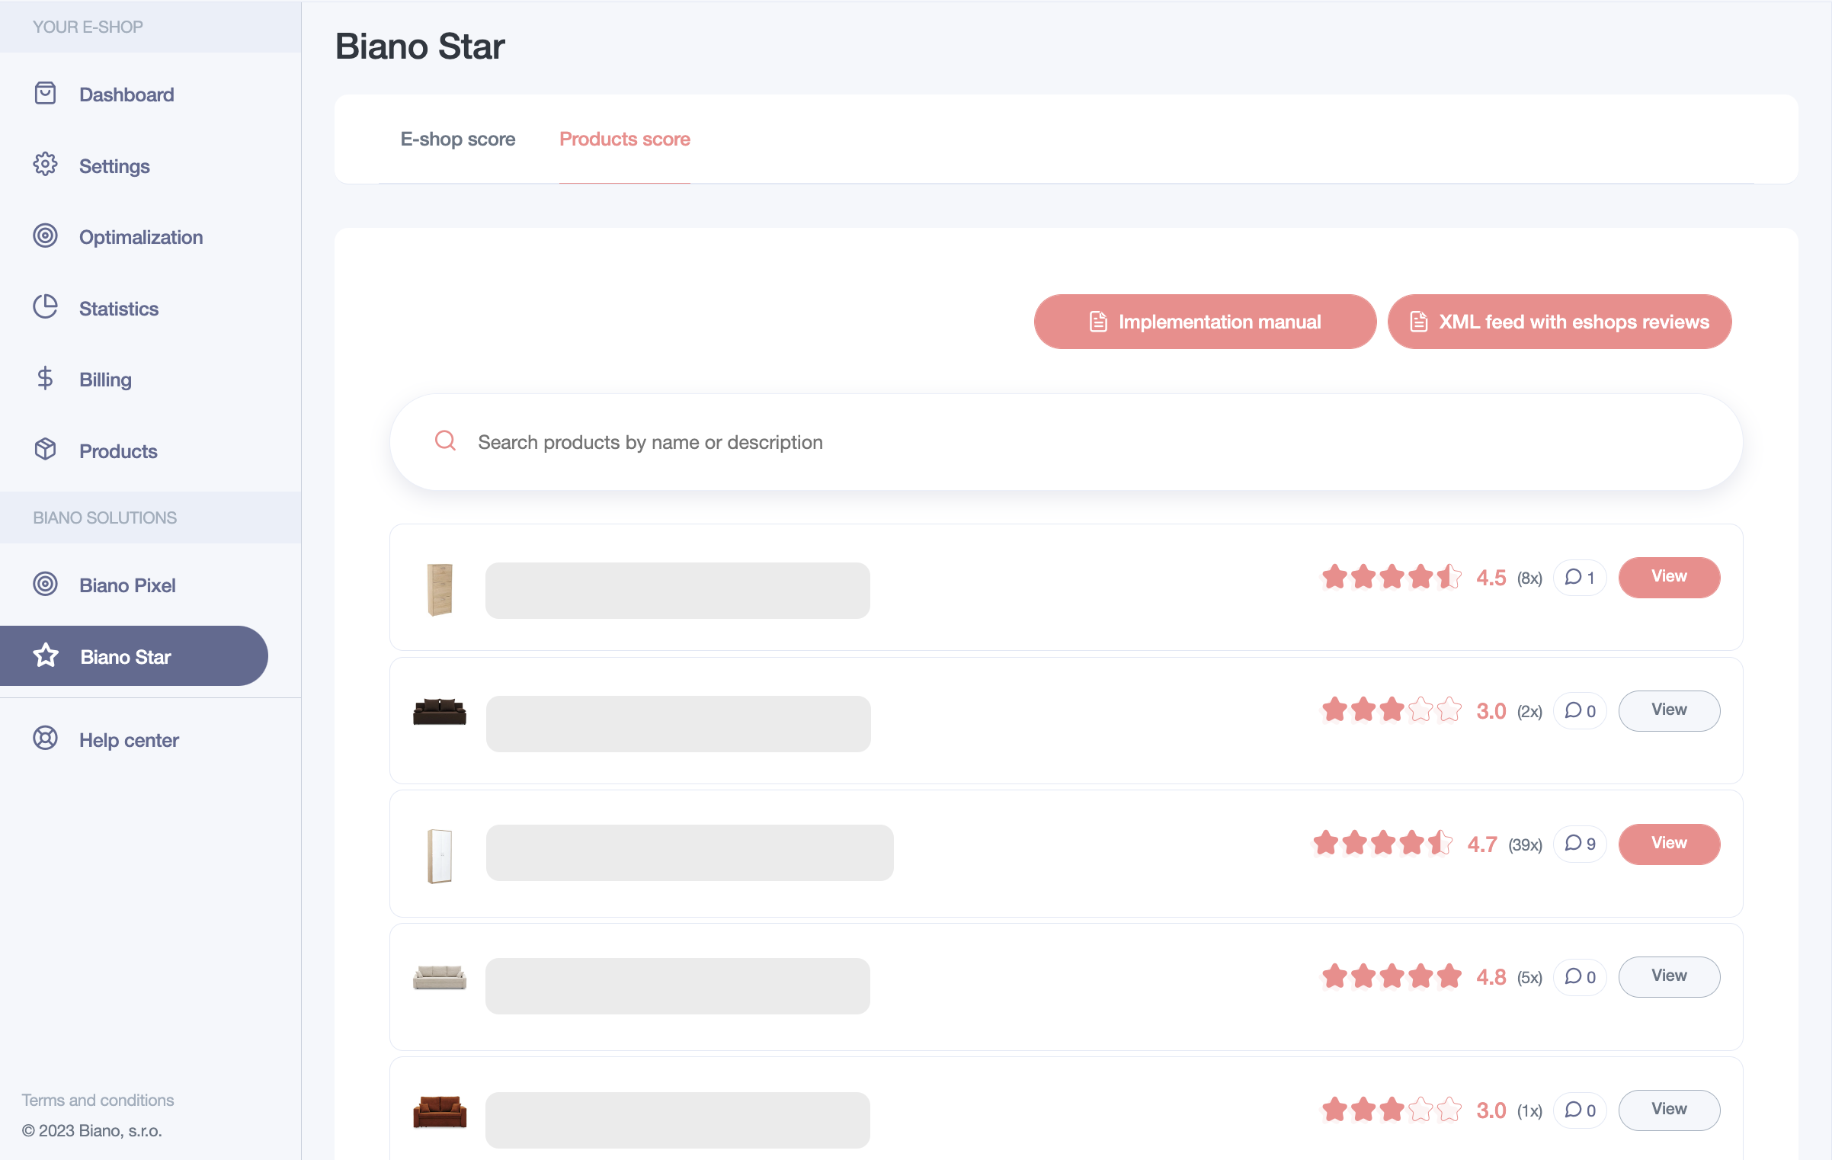
Task: Switch to E-shop score tab
Action: coord(458,139)
